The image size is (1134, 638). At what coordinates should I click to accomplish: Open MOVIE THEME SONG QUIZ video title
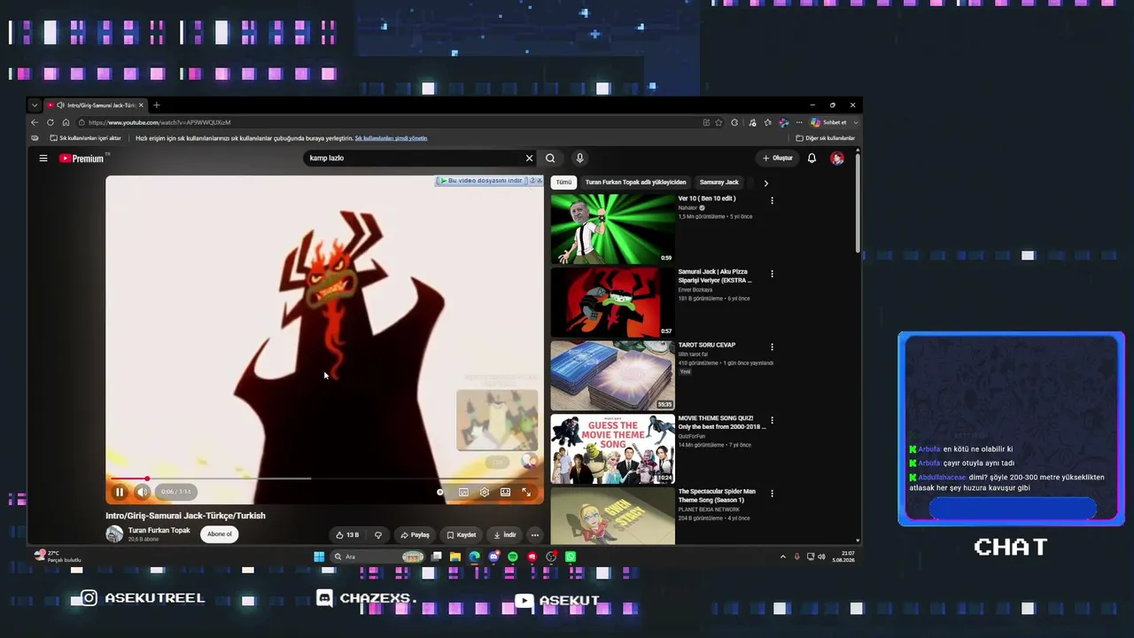pyautogui.click(x=722, y=423)
